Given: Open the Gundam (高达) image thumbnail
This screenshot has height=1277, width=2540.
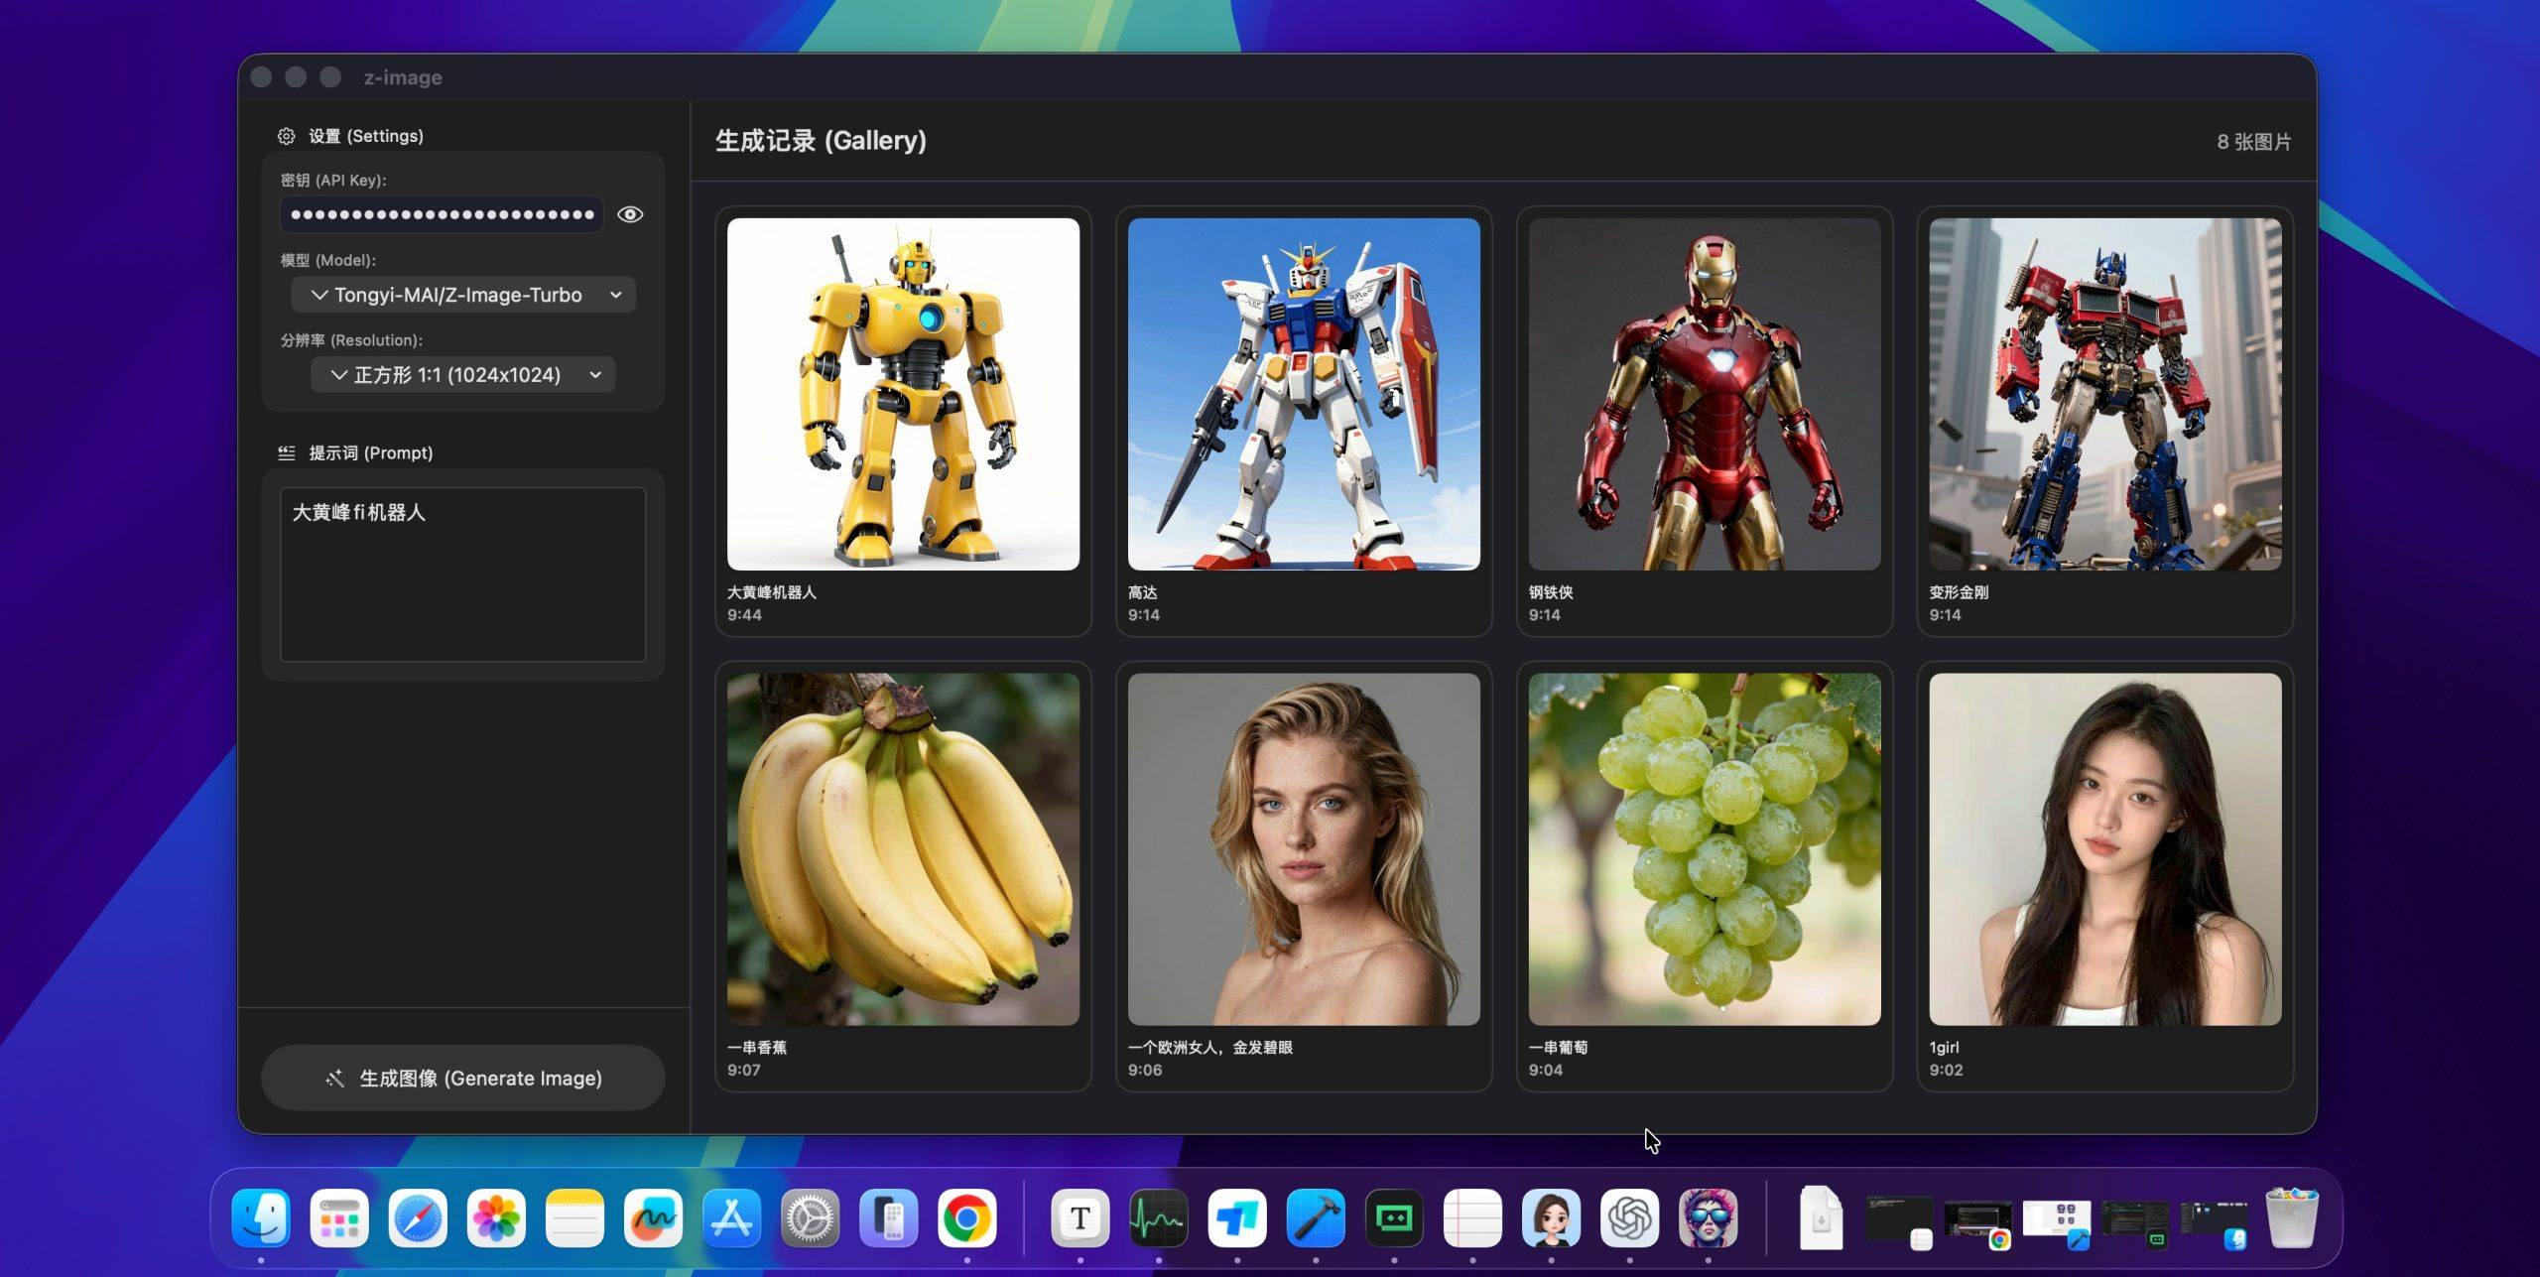Looking at the screenshot, I should (x=1304, y=394).
